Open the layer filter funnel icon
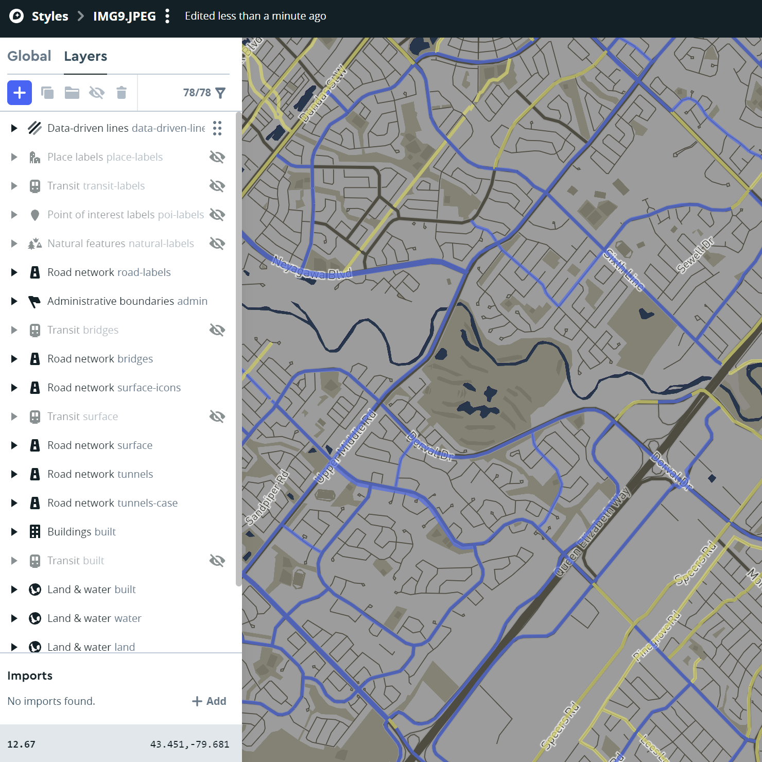This screenshot has width=762, height=762. (x=220, y=93)
